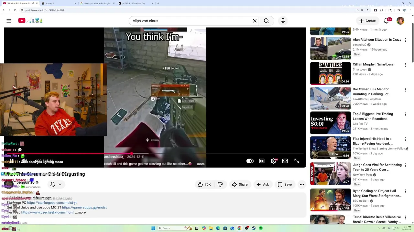Viewport: 414px width, 232px height.
Task: Open options for Cillian Murphy SmartLess video
Action: (x=406, y=65)
